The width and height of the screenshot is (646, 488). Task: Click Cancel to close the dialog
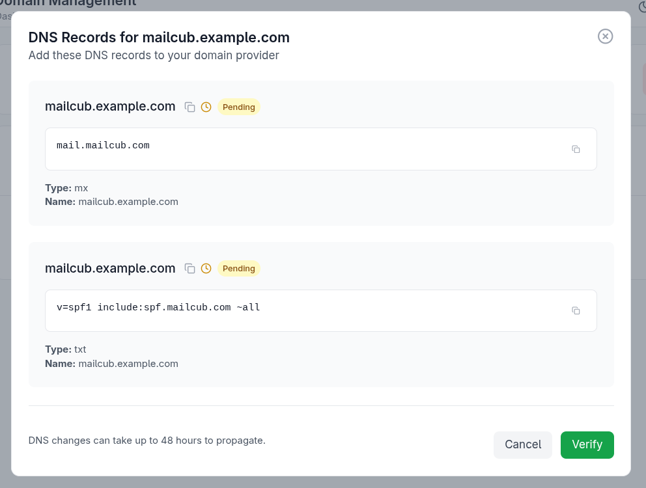coord(522,444)
